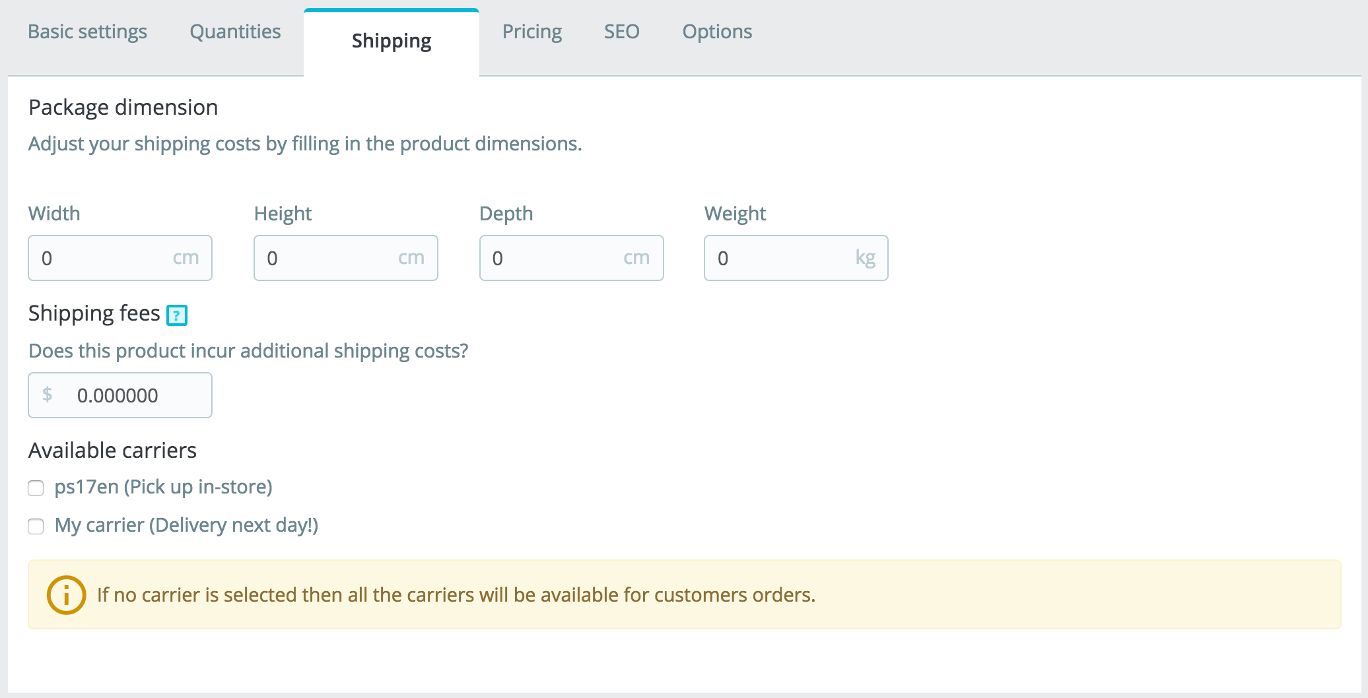Enable ps17en Pick up in-store carrier checkbox

pyautogui.click(x=36, y=488)
